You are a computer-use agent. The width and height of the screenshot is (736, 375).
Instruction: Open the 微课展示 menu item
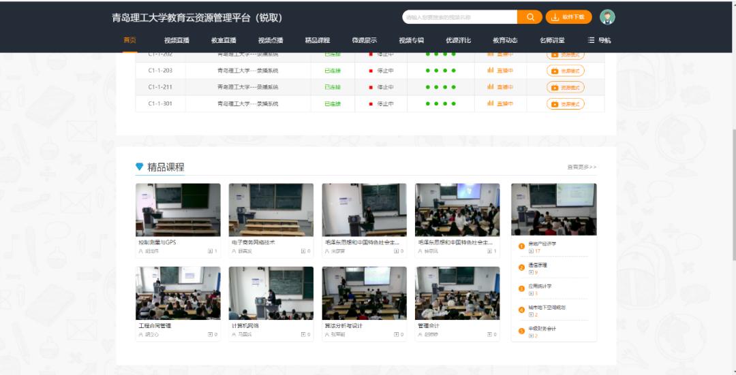click(364, 40)
